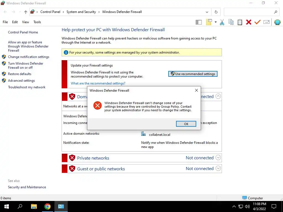Click the Use recommended settings button
283x212 pixels.
pyautogui.click(x=193, y=74)
